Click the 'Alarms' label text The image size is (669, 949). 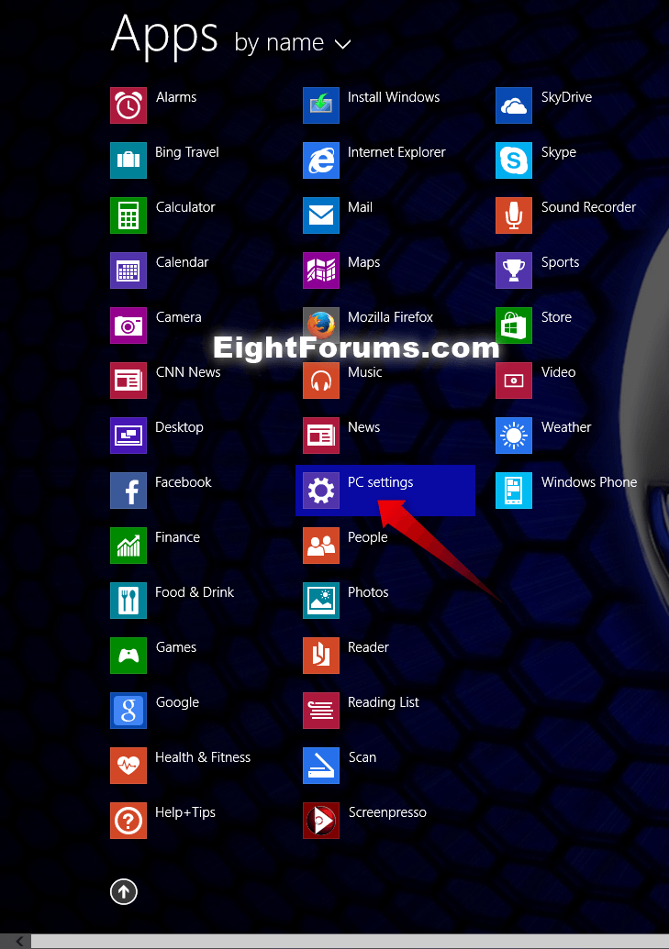tap(176, 97)
